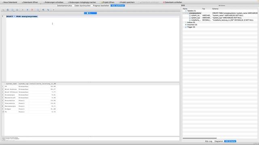Click the "Wind Onshore" result cell
259x145 pixels.
click(11, 89)
